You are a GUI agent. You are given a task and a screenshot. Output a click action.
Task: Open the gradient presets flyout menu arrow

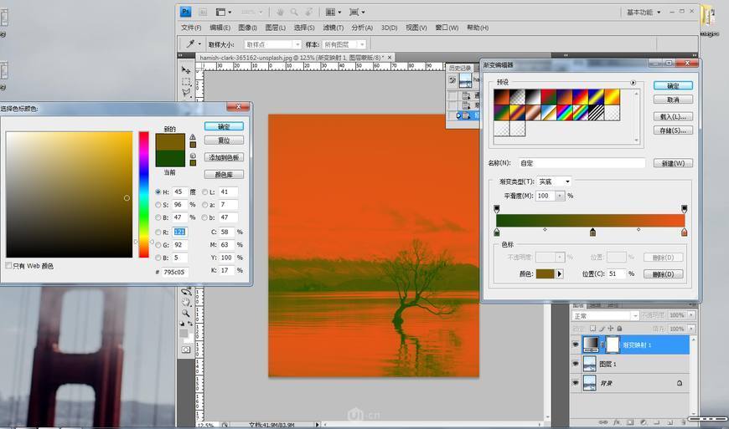pos(633,83)
